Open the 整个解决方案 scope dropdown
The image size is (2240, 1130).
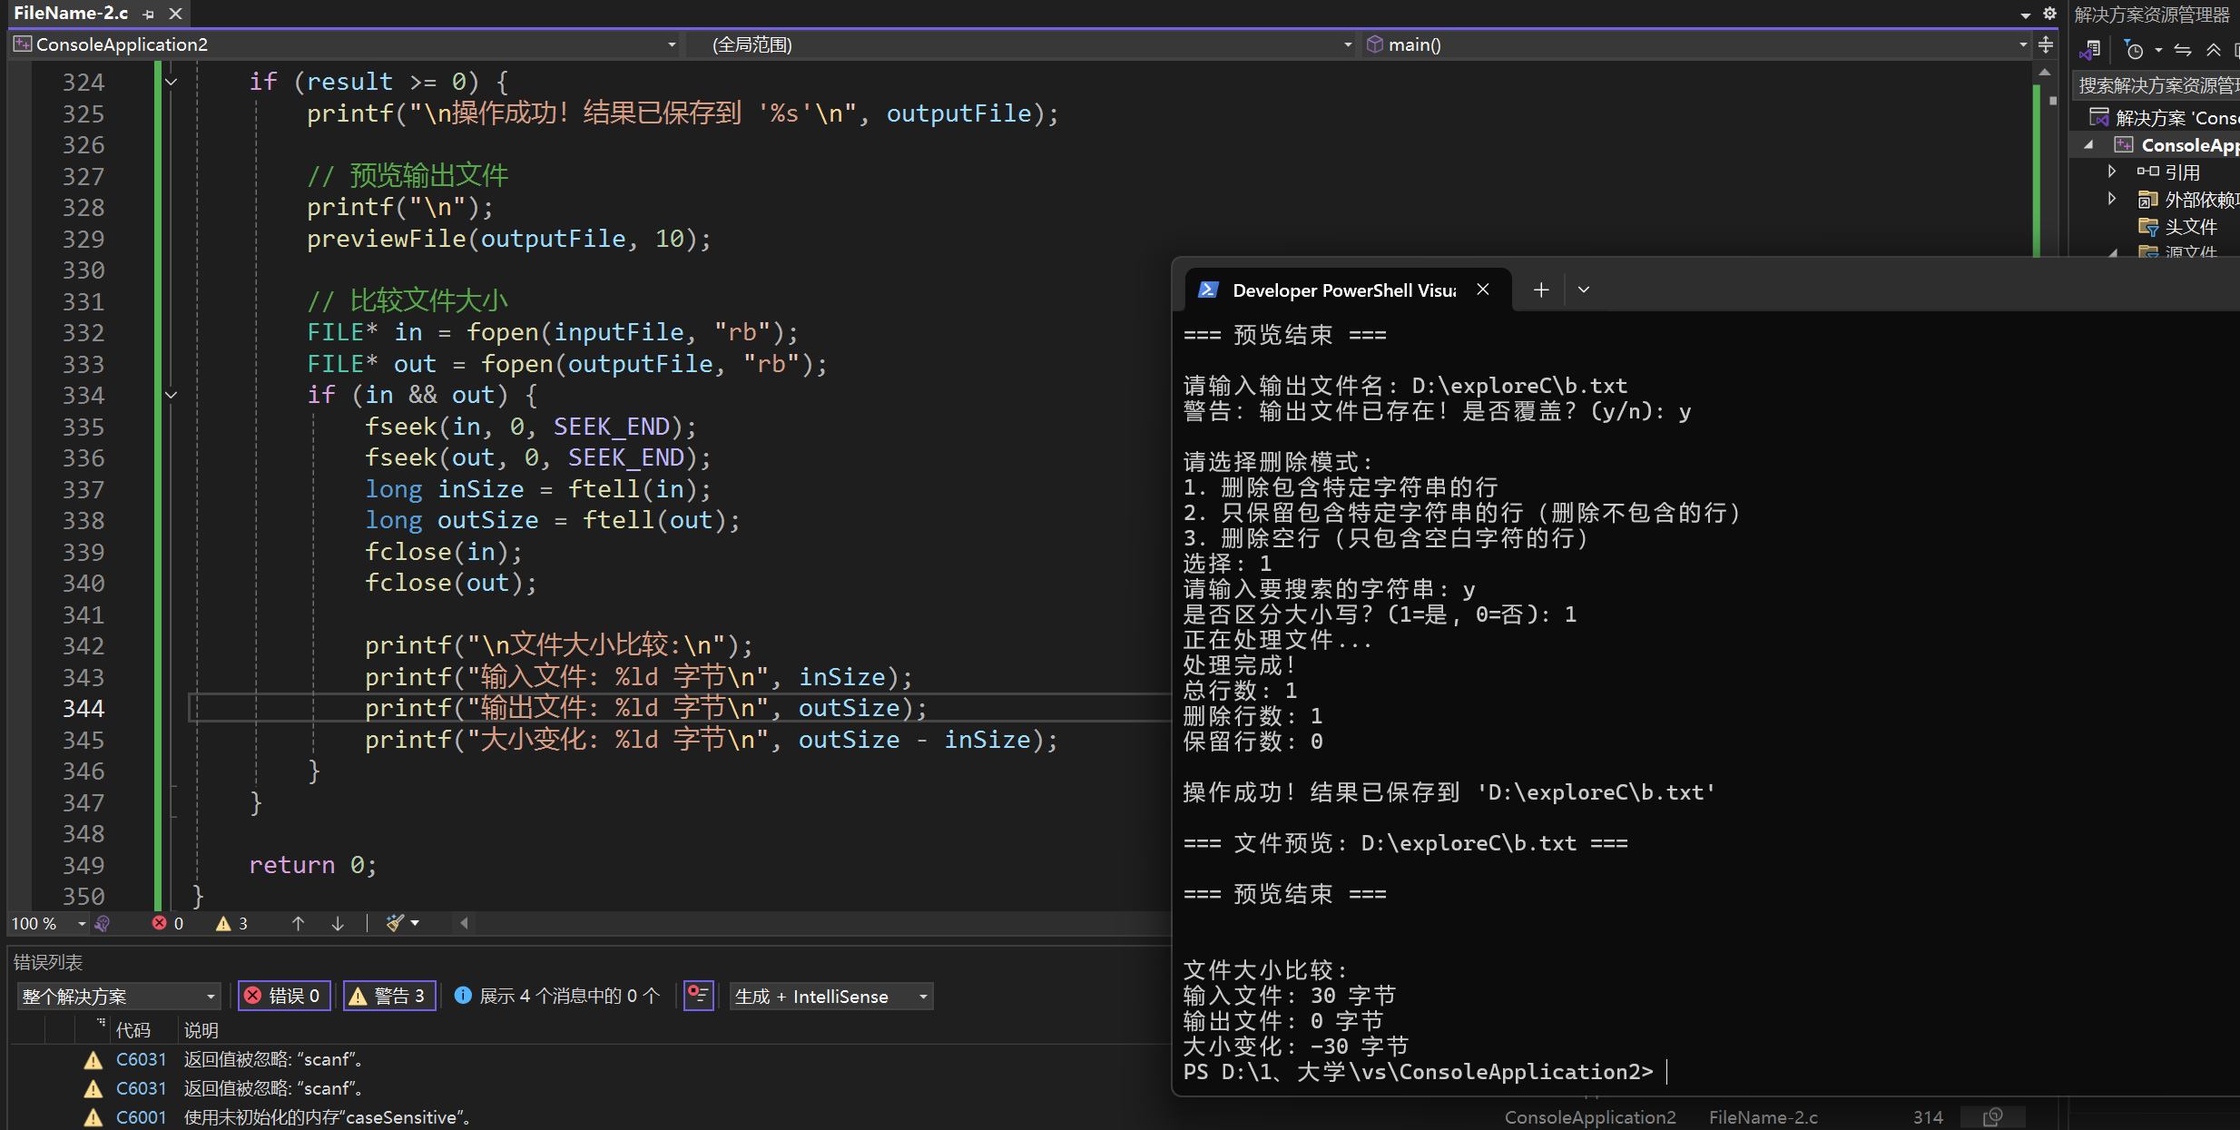click(x=118, y=996)
